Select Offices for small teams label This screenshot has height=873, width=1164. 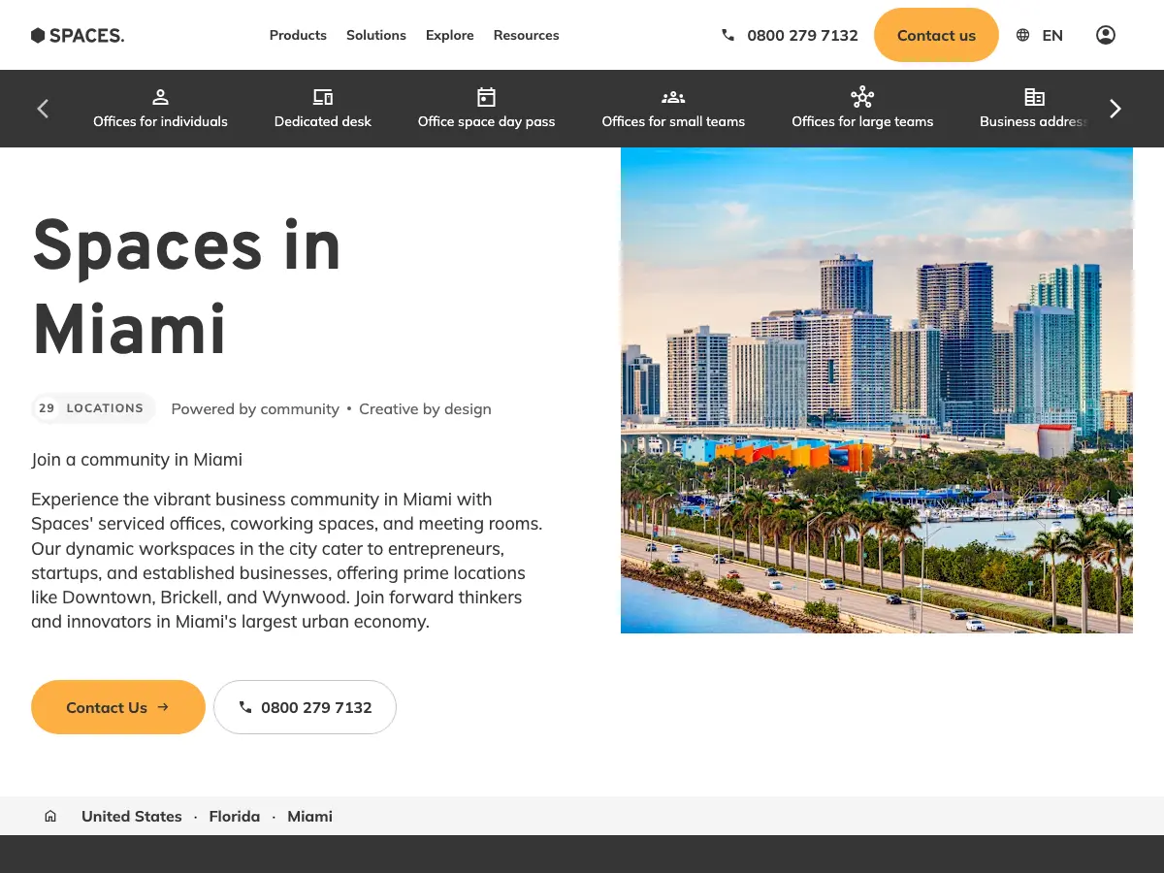(x=673, y=121)
